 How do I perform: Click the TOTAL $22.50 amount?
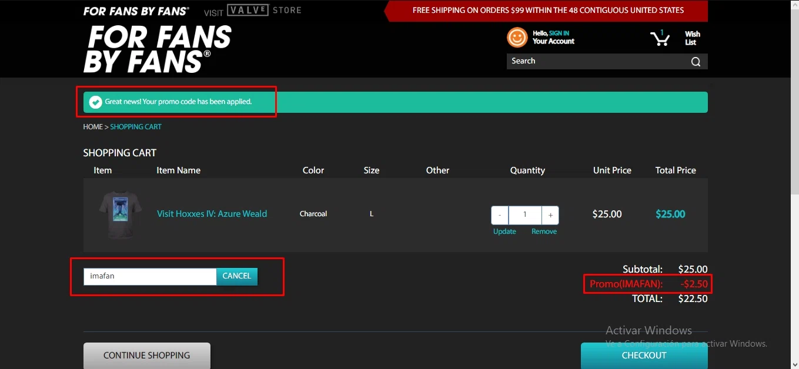[x=693, y=298]
